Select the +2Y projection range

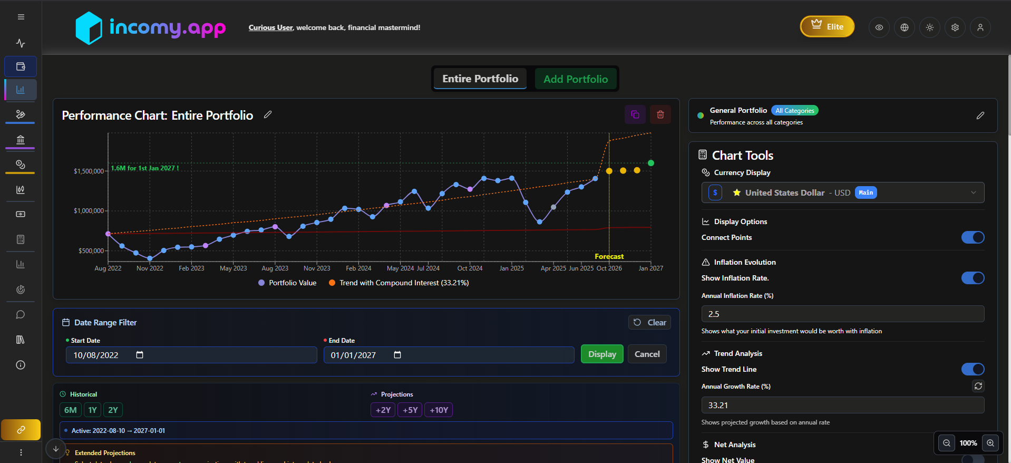click(383, 410)
